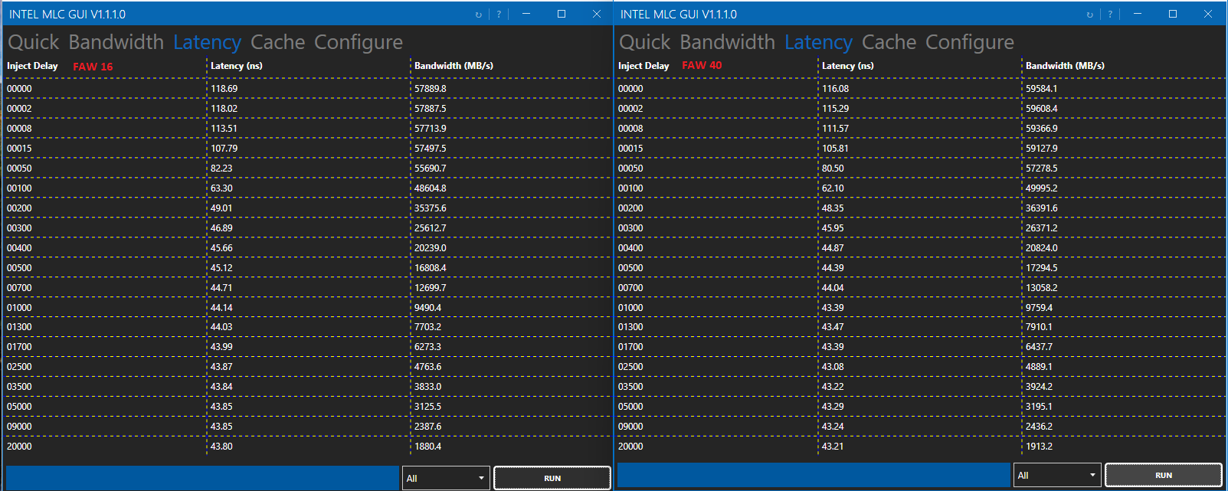This screenshot has width=1228, height=491.
Task: Expand the All dropdown in the FAW 40 window
Action: point(1057,475)
